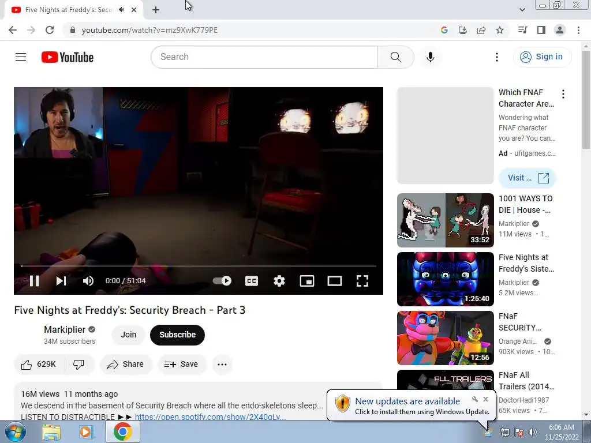
Task: Dismiss the Windows updates balloon
Action: [485, 399]
